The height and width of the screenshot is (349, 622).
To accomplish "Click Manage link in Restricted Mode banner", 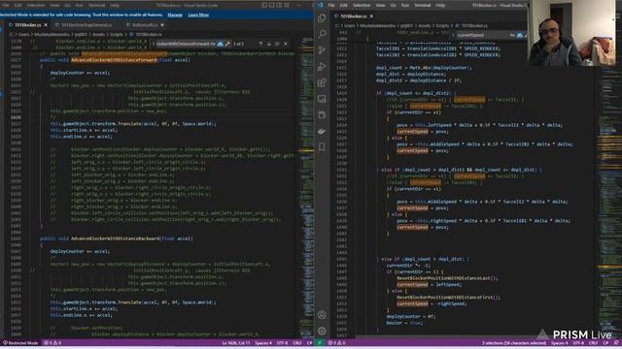I will [175, 16].
